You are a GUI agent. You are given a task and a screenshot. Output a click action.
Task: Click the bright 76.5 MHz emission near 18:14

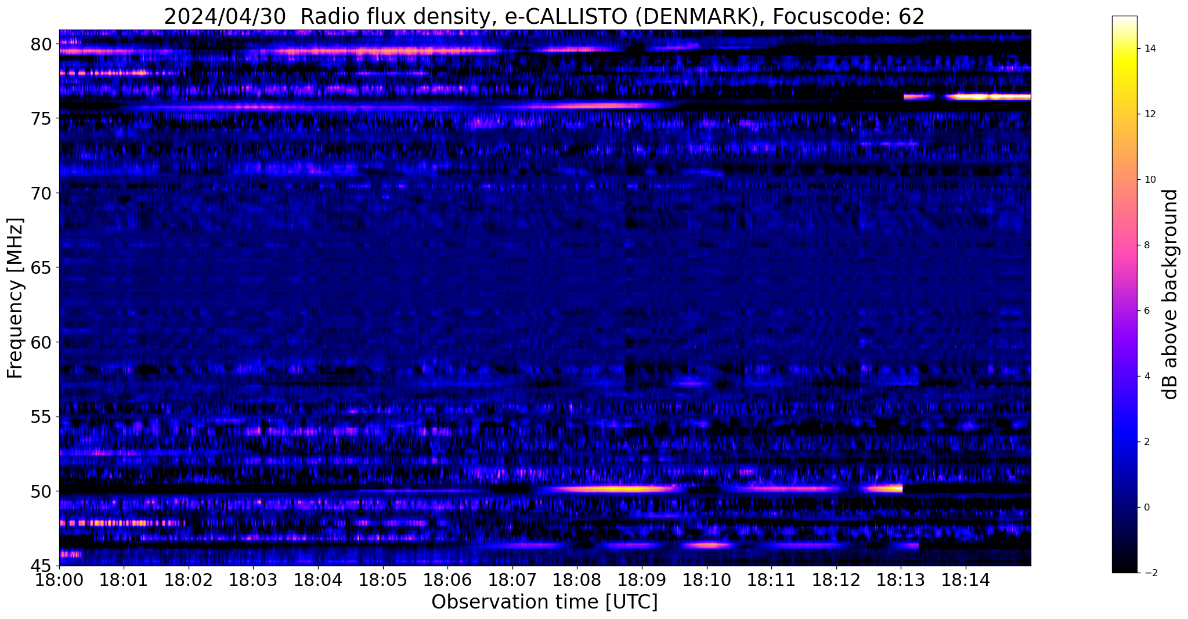pyautogui.click(x=988, y=97)
